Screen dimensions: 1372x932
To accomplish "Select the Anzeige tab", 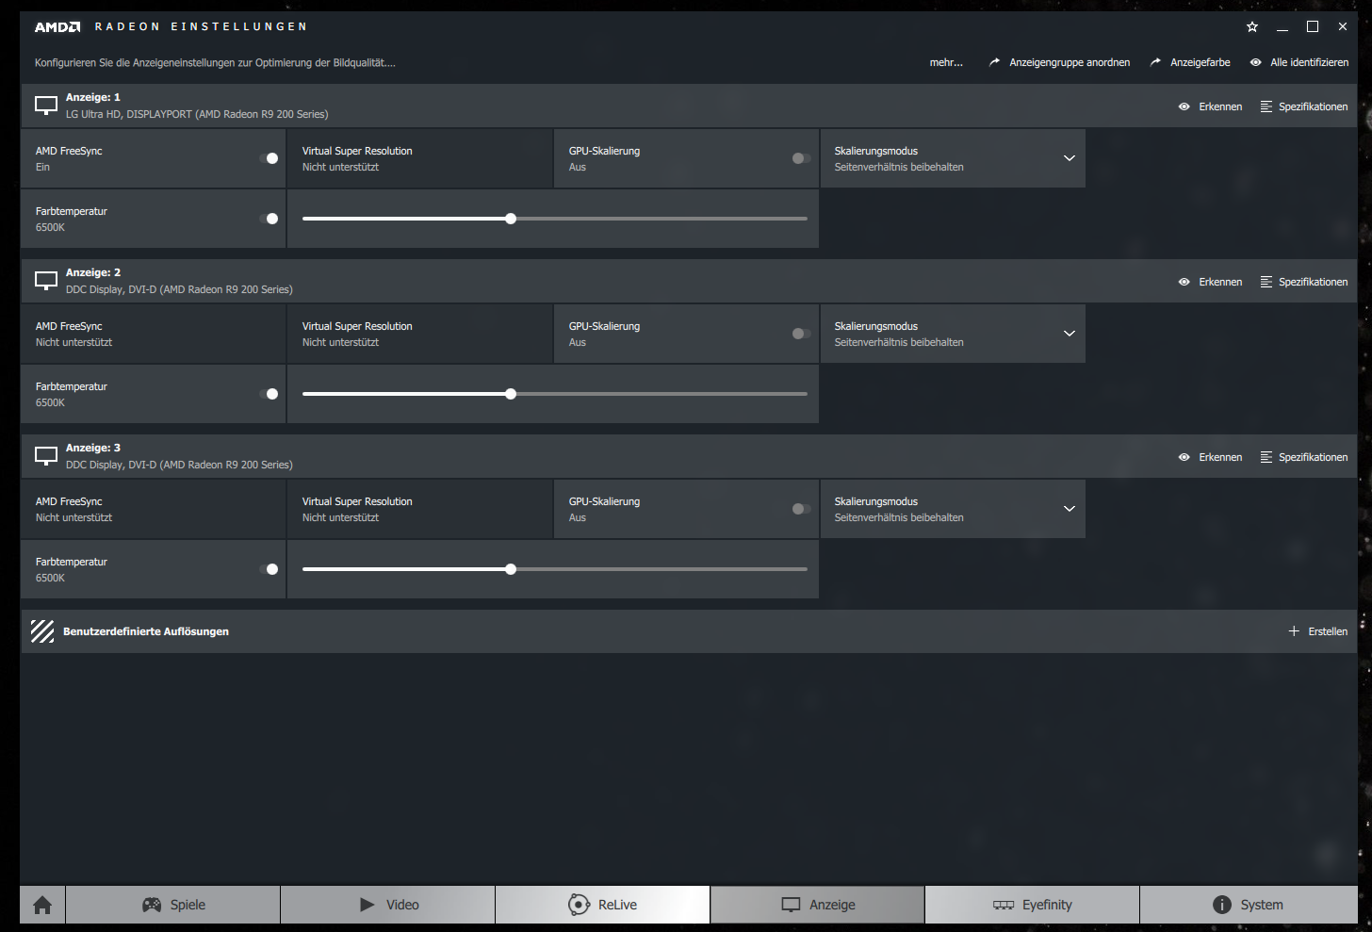I will tap(818, 905).
